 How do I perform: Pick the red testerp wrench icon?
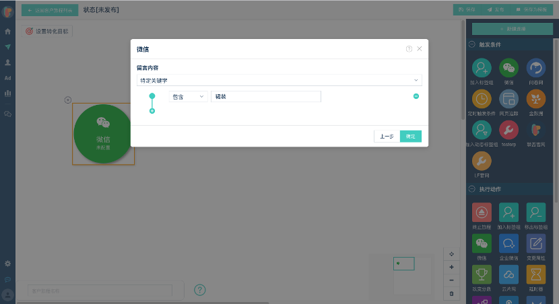pyautogui.click(x=508, y=130)
